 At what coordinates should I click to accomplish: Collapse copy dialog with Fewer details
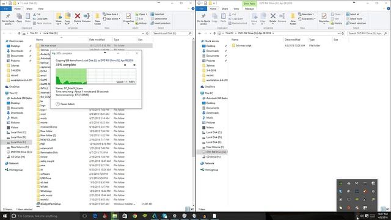pyautogui.click(x=65, y=104)
